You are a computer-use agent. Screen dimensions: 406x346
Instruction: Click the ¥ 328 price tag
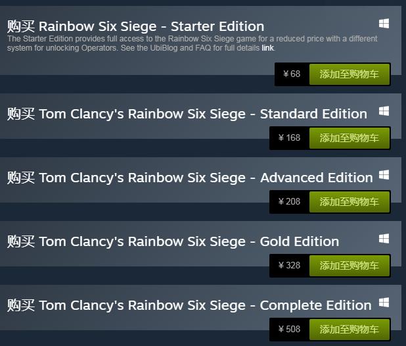[x=289, y=266]
